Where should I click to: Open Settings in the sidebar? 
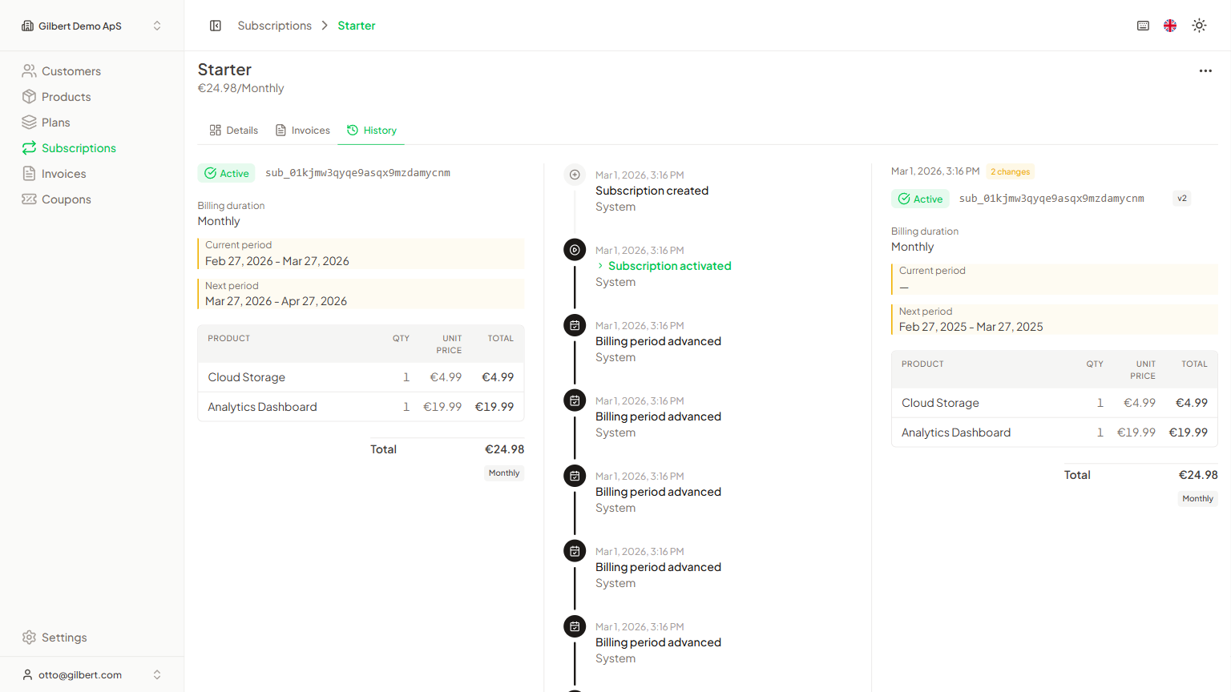click(x=64, y=638)
